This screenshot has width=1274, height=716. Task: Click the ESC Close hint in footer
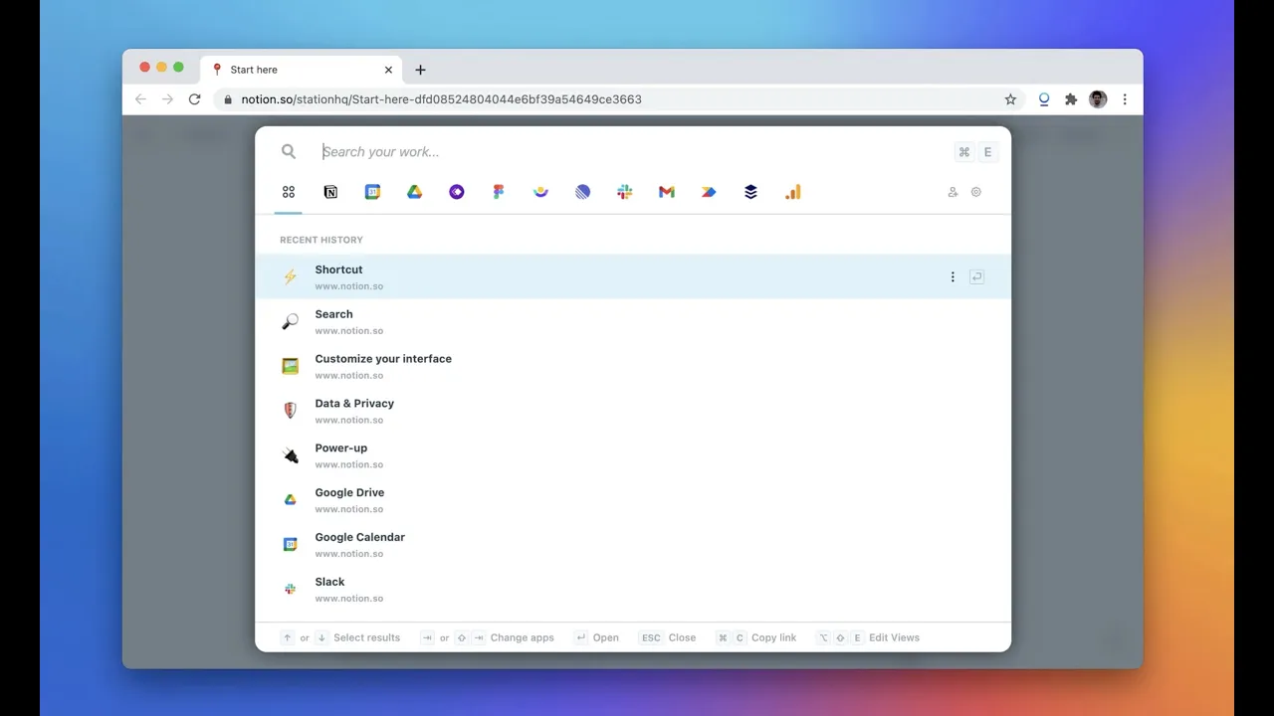pyautogui.click(x=668, y=637)
